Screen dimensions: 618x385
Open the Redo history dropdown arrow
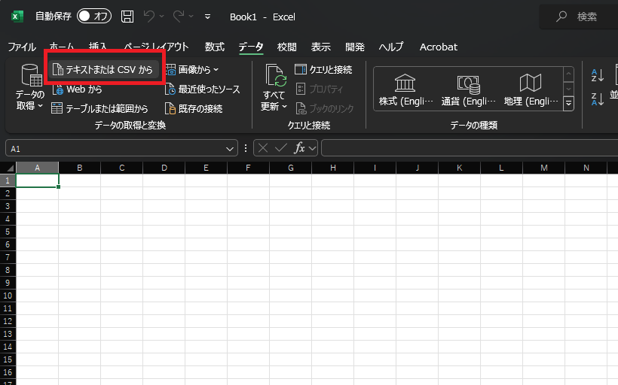(x=191, y=17)
